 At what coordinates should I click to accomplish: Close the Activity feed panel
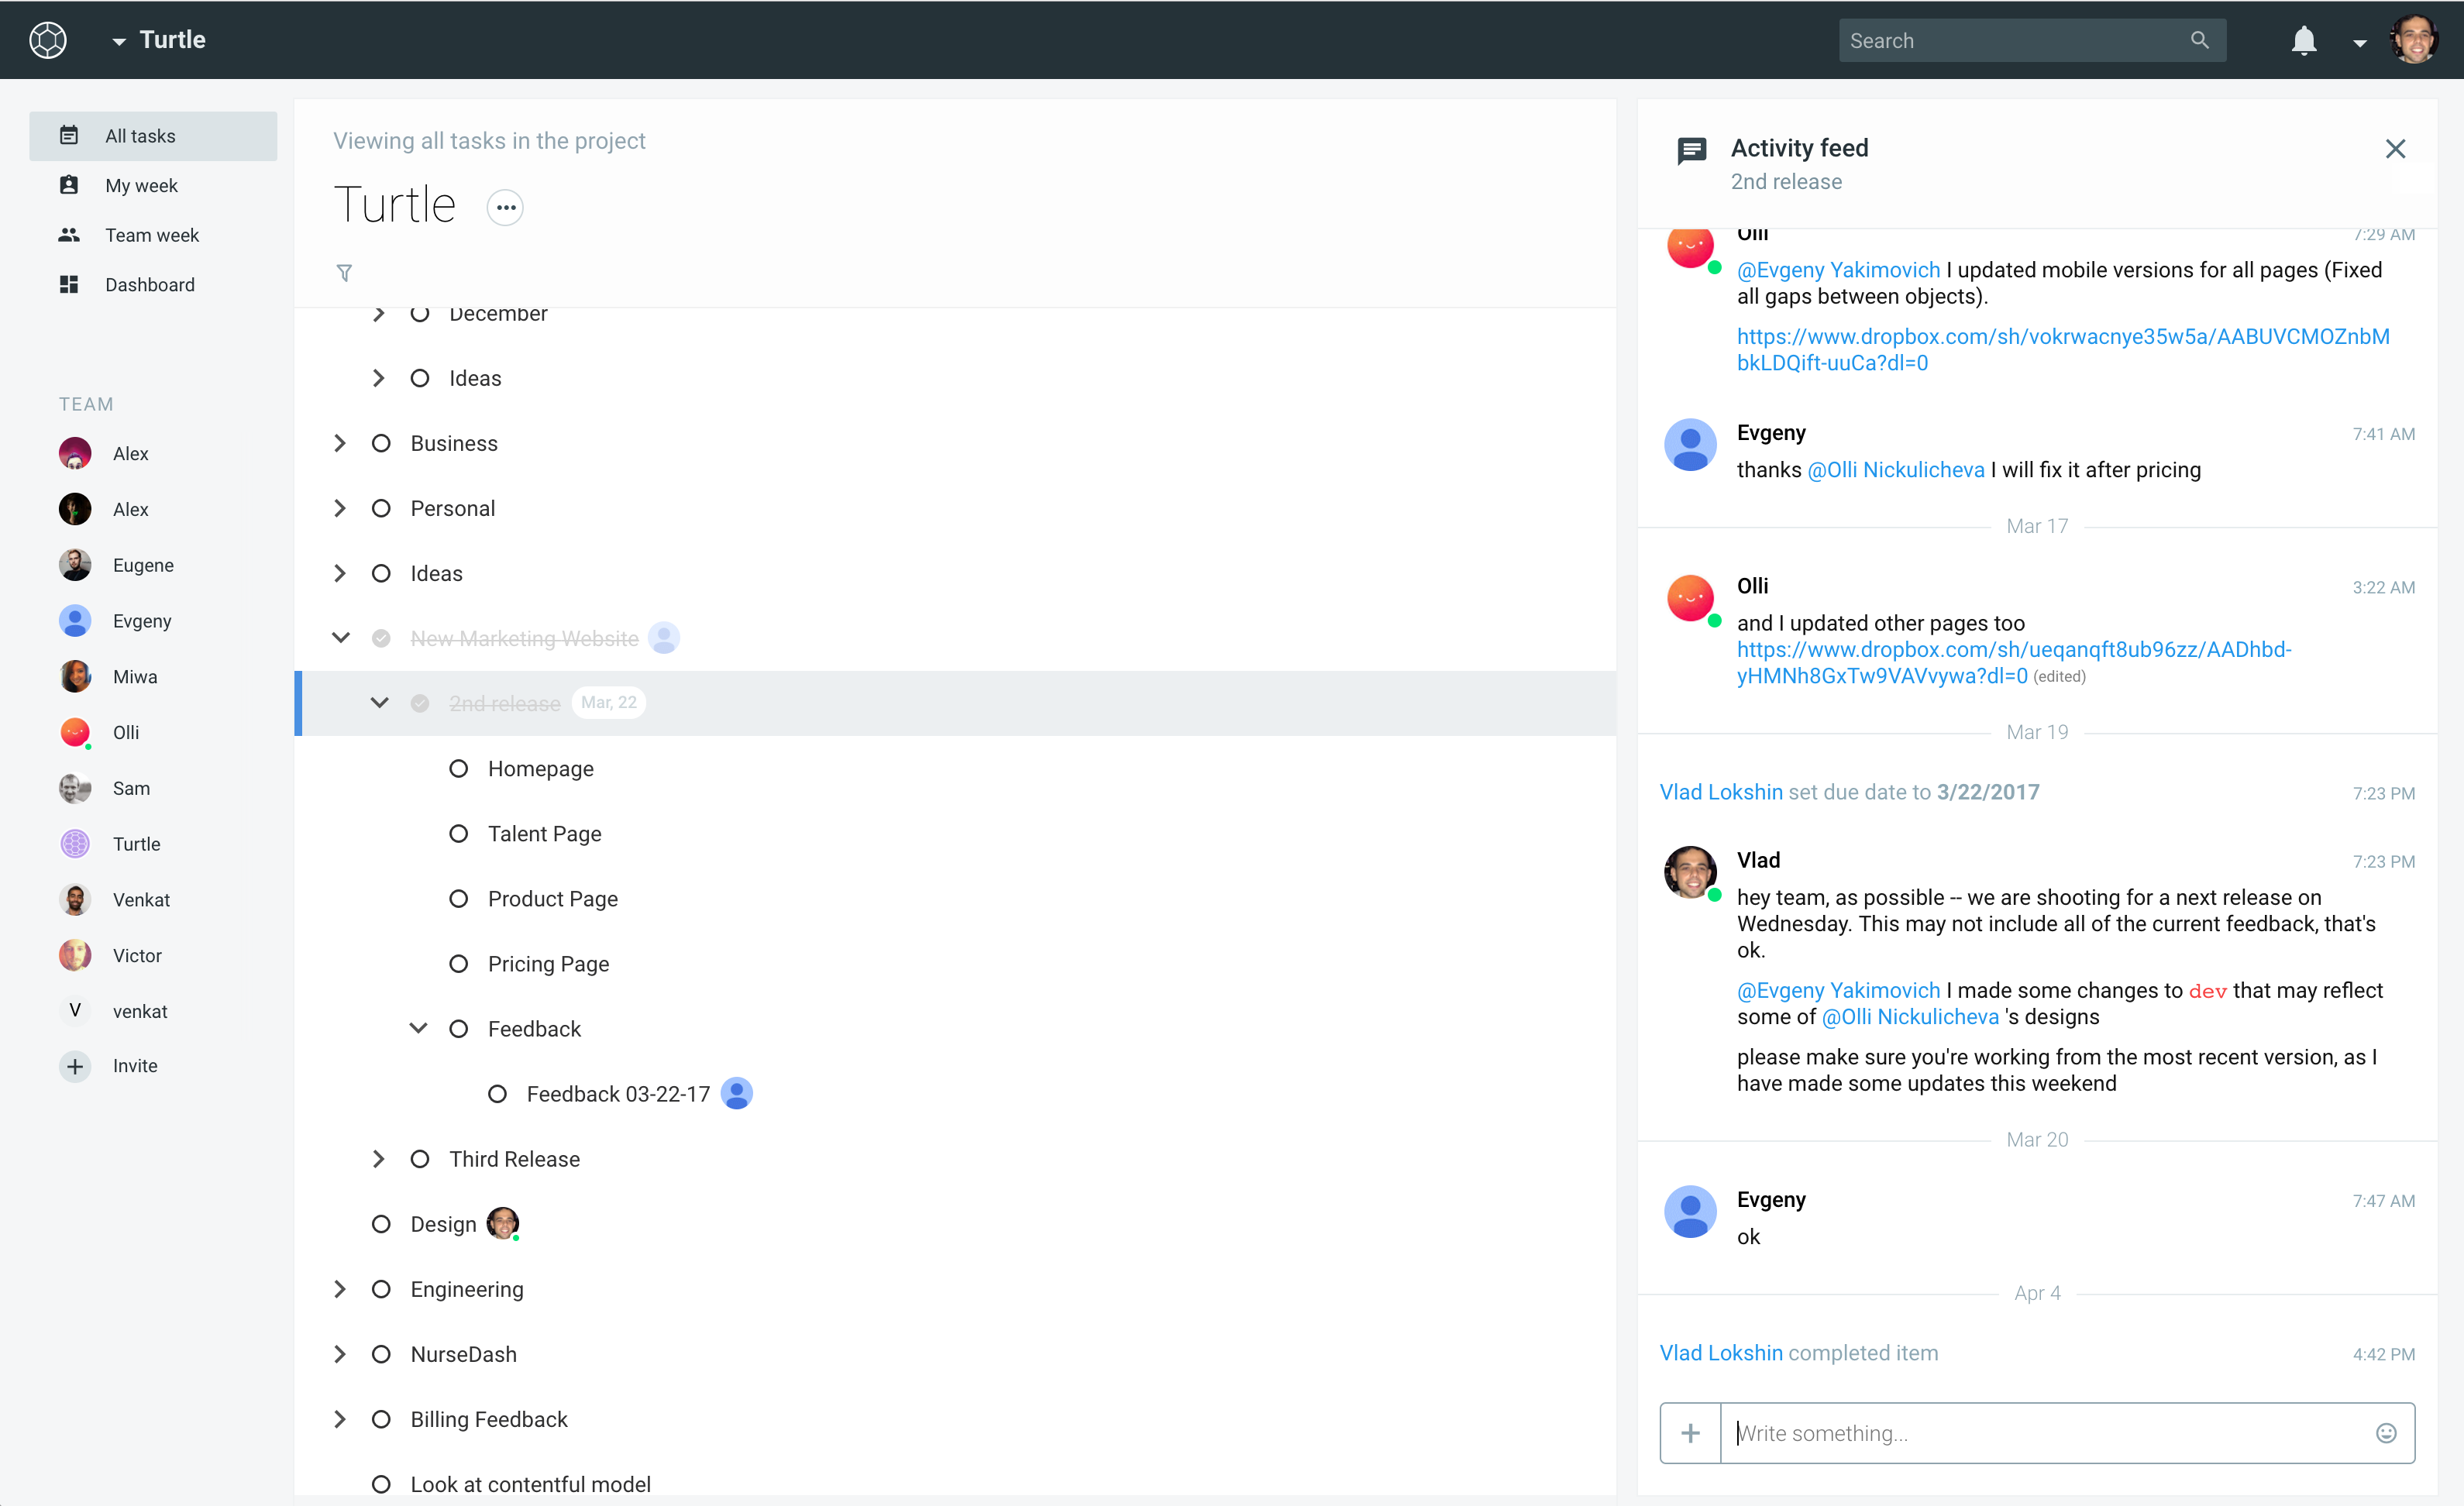[2395, 149]
